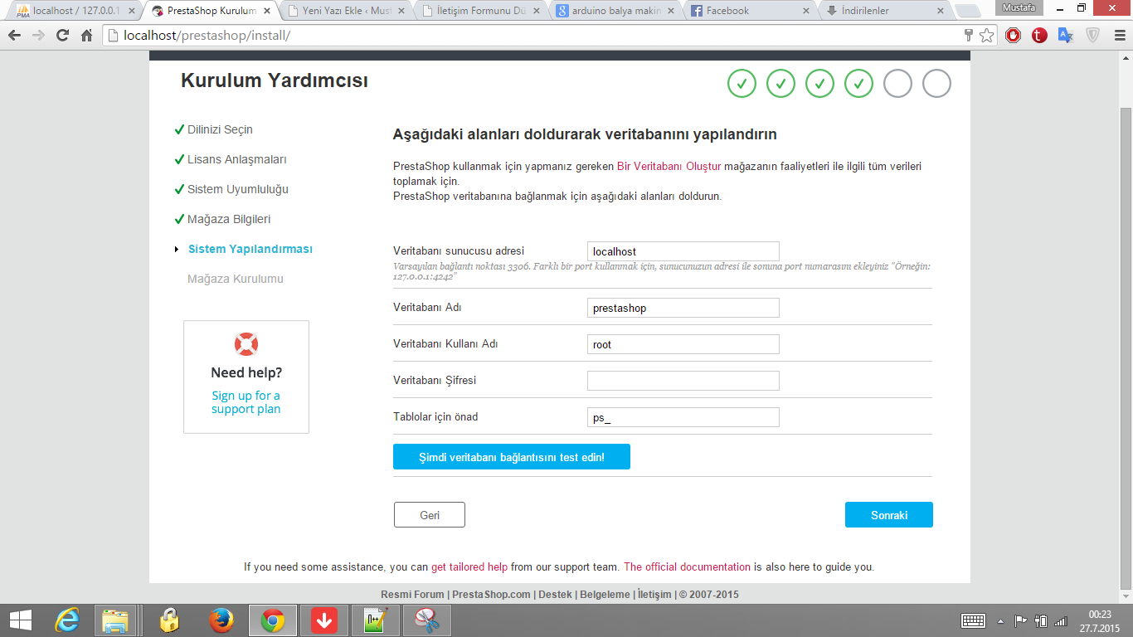This screenshot has height=637, width=1133.
Task: Switch to the Yeni Yazı Ekle tab
Action: click(x=345, y=11)
